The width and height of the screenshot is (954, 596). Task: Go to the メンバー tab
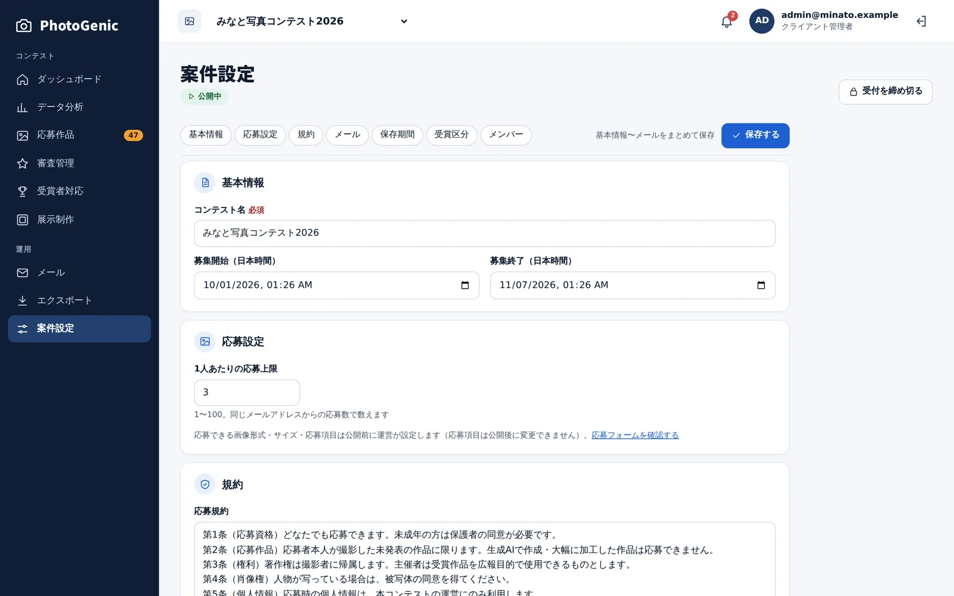(x=506, y=135)
